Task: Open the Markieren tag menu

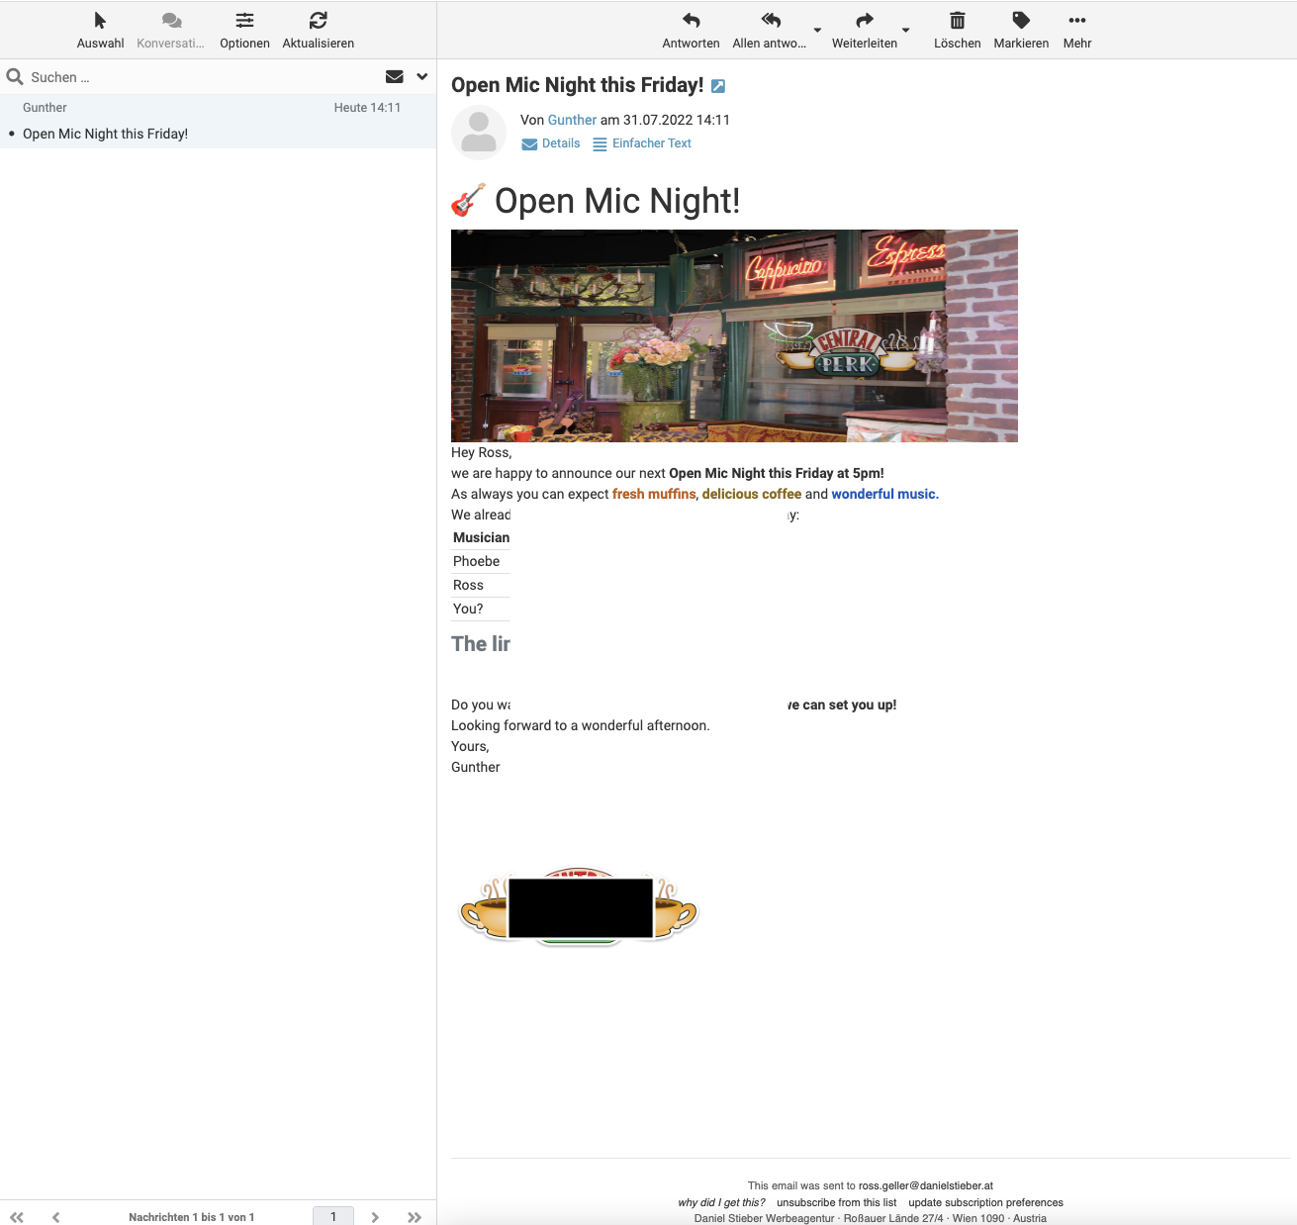Action: pyautogui.click(x=1021, y=31)
